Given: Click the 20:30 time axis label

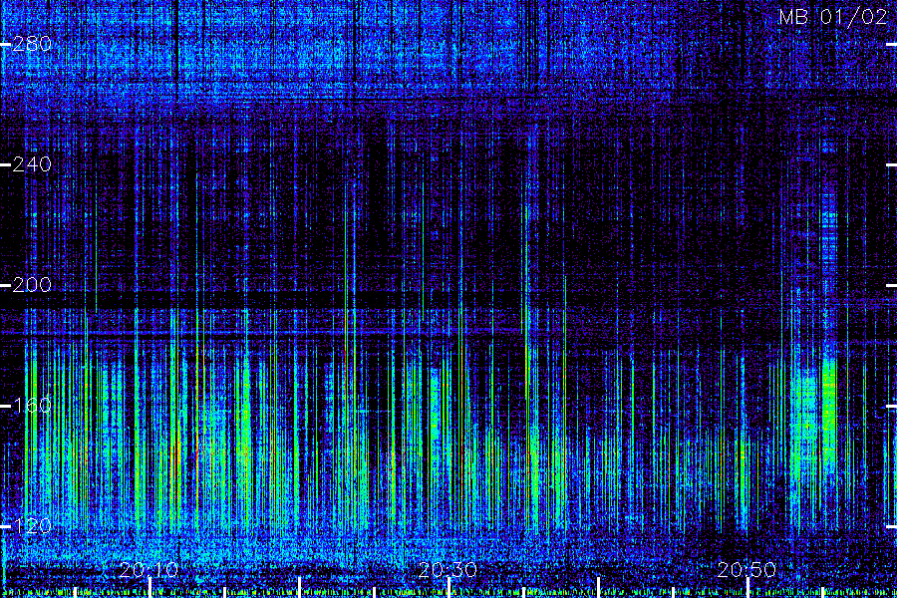Looking at the screenshot, I should click(448, 569).
